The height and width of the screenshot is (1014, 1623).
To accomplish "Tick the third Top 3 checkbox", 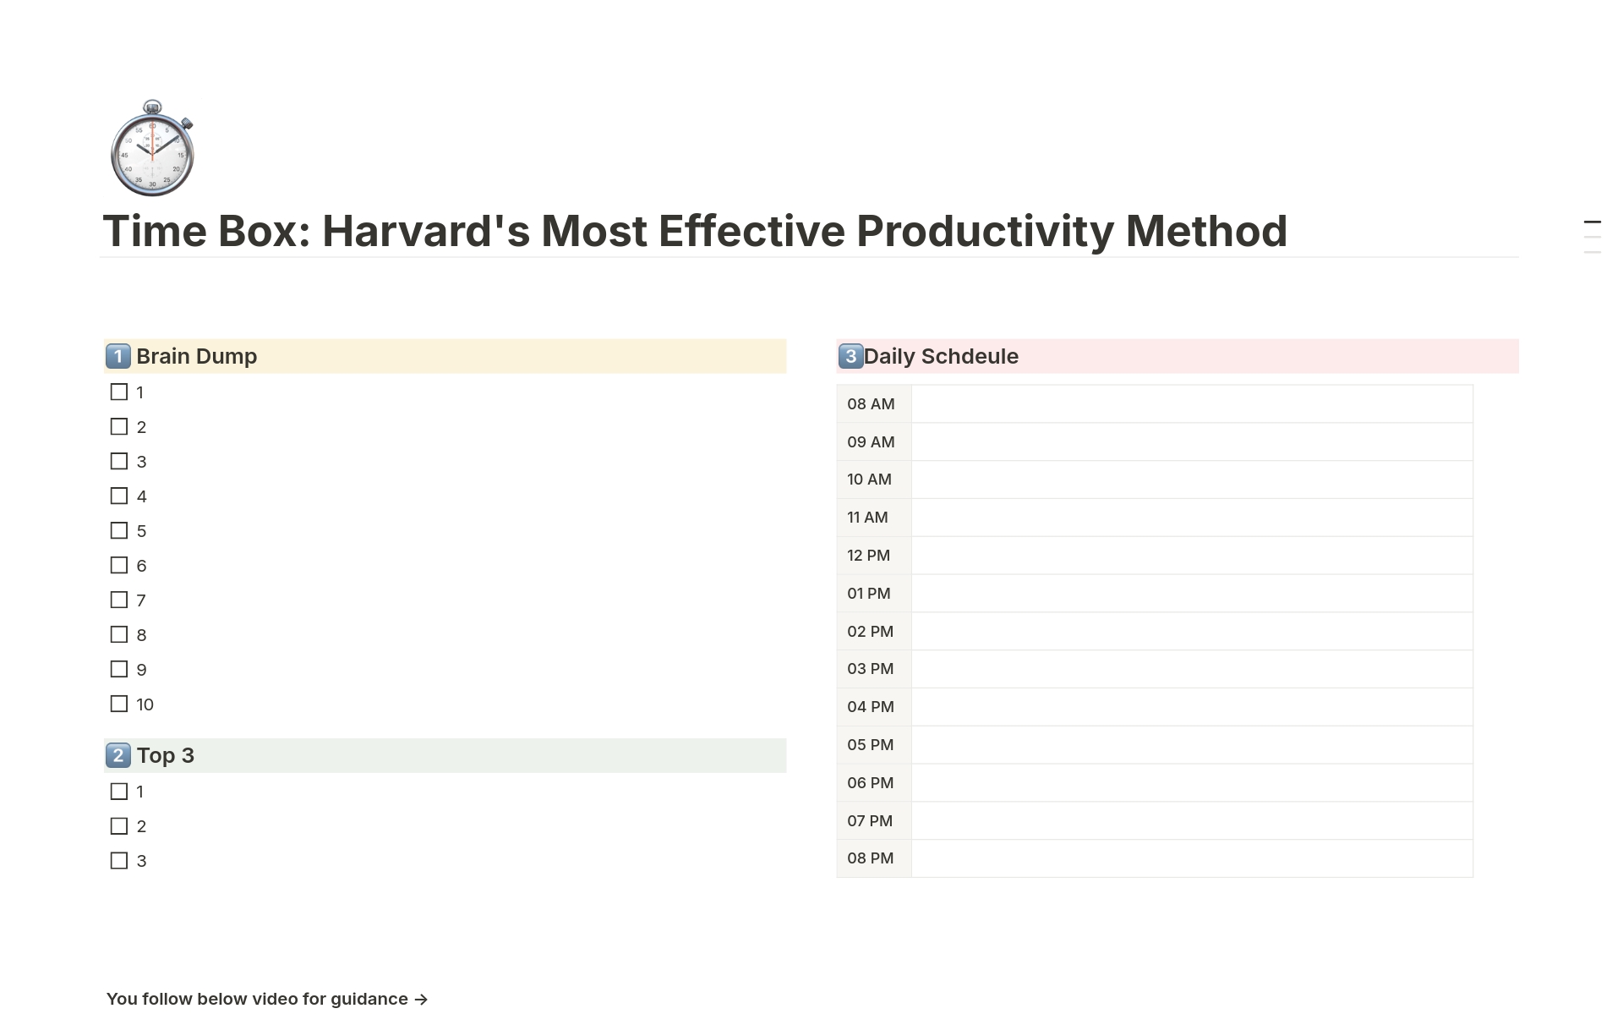I will pos(119,861).
